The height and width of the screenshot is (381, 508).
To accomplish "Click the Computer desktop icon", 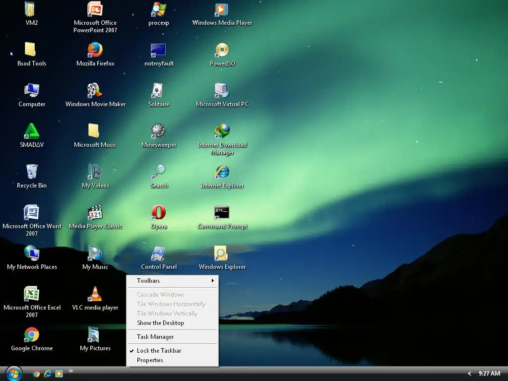I will pos(32,90).
